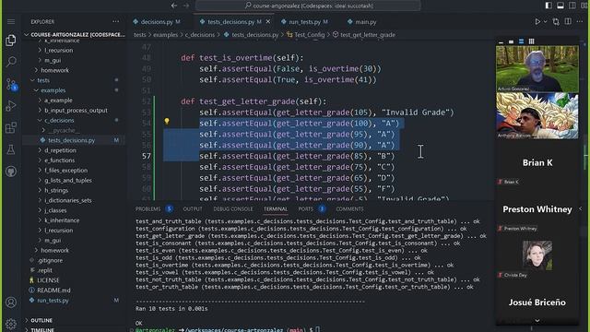Open LICENSE file in the explorer
The image size is (590, 332).
(48, 280)
